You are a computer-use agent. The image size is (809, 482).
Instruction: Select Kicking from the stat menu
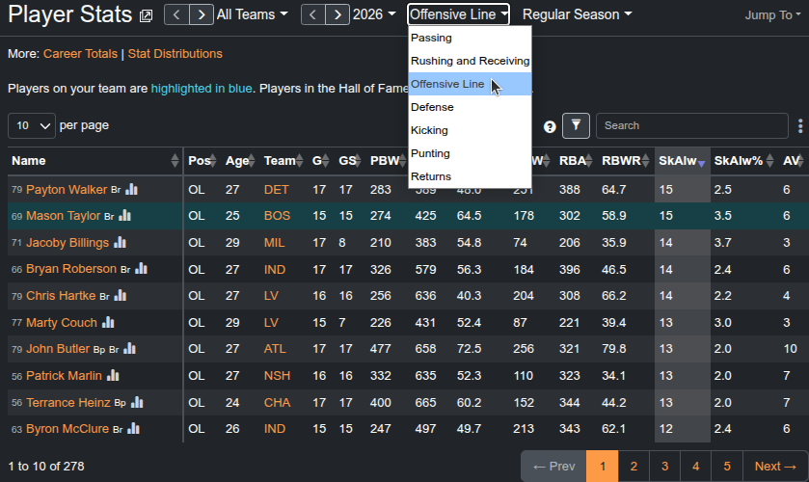pyautogui.click(x=429, y=130)
